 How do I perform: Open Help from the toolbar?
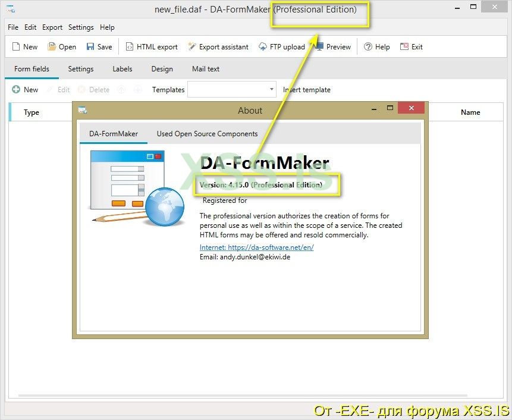click(377, 47)
